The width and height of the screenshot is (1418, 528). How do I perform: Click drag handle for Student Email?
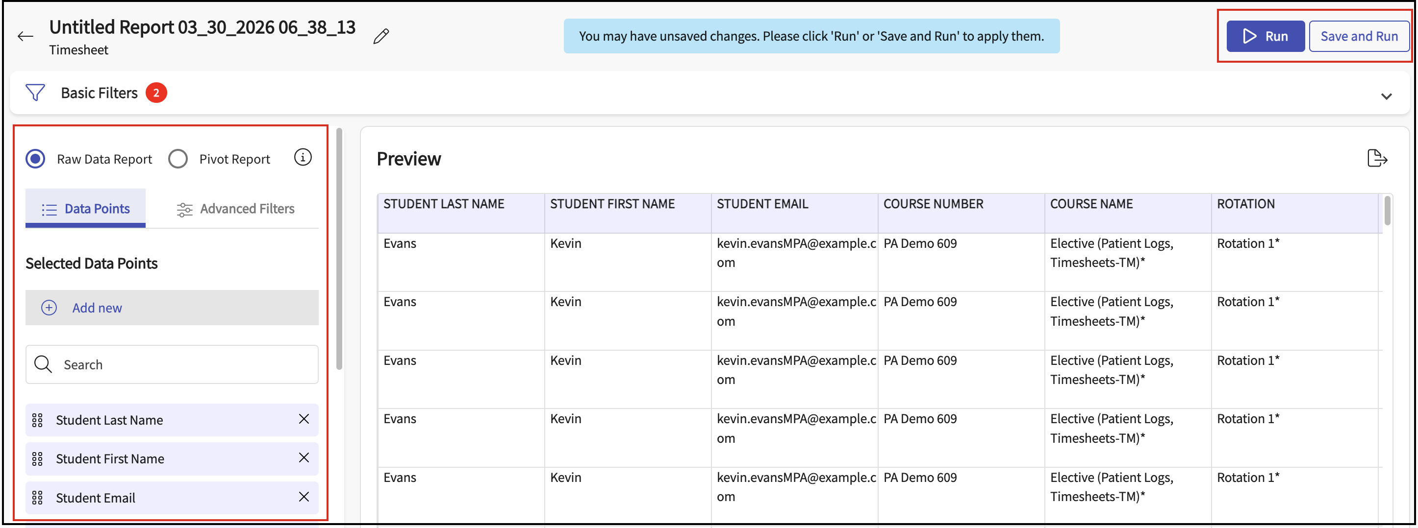pyautogui.click(x=37, y=498)
